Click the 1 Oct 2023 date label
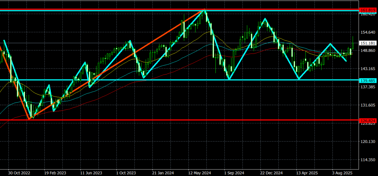This screenshot has height=176, width=378. (126, 172)
